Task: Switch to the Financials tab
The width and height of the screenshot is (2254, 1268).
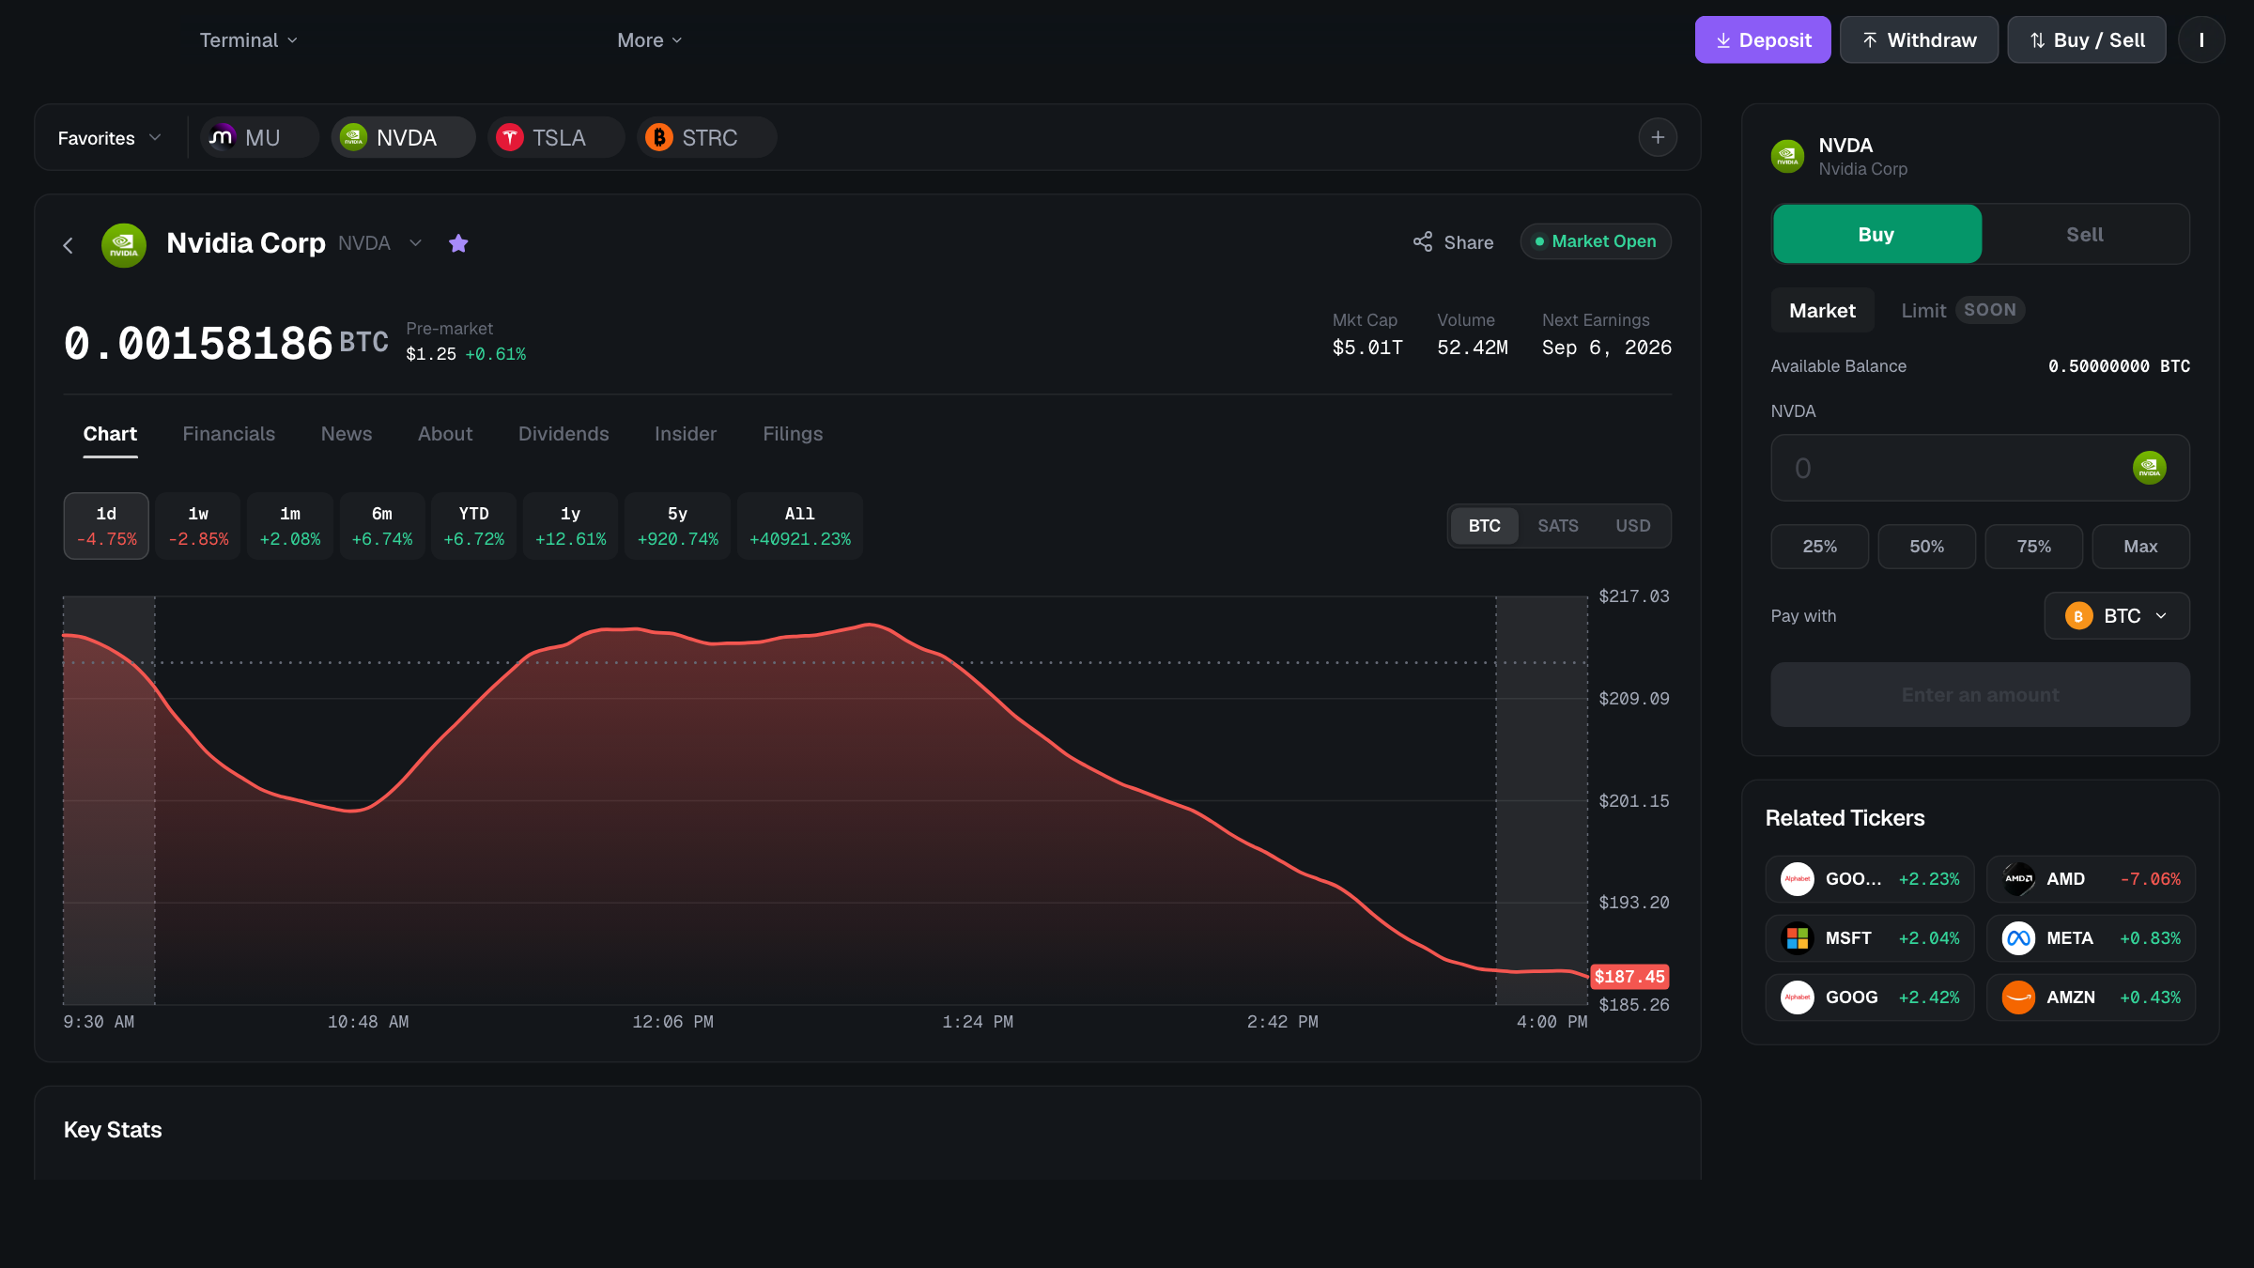Action: [229, 434]
